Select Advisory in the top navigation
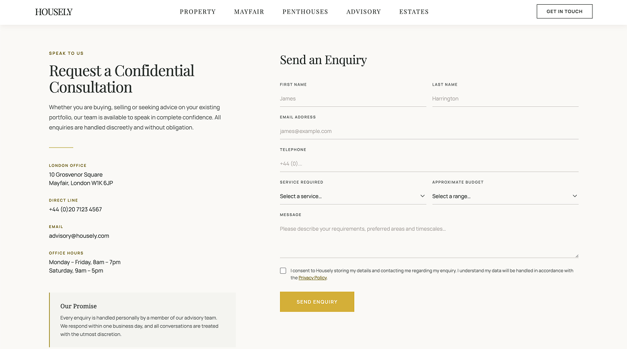The width and height of the screenshot is (627, 349). pos(363,11)
